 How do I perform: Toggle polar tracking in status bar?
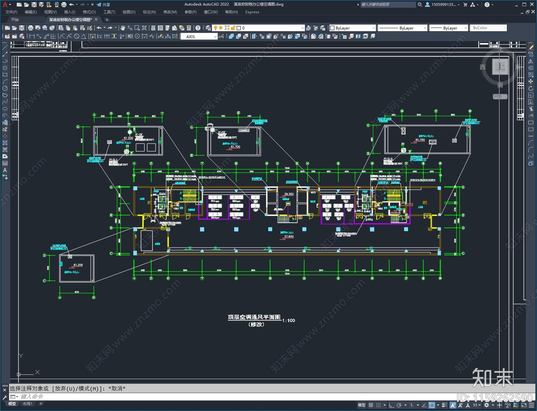[399, 405]
